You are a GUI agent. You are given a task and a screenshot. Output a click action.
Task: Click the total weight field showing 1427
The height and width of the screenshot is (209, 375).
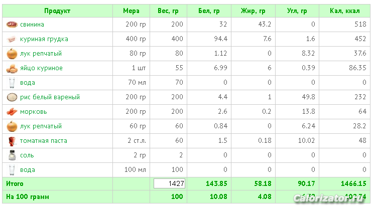169,184
